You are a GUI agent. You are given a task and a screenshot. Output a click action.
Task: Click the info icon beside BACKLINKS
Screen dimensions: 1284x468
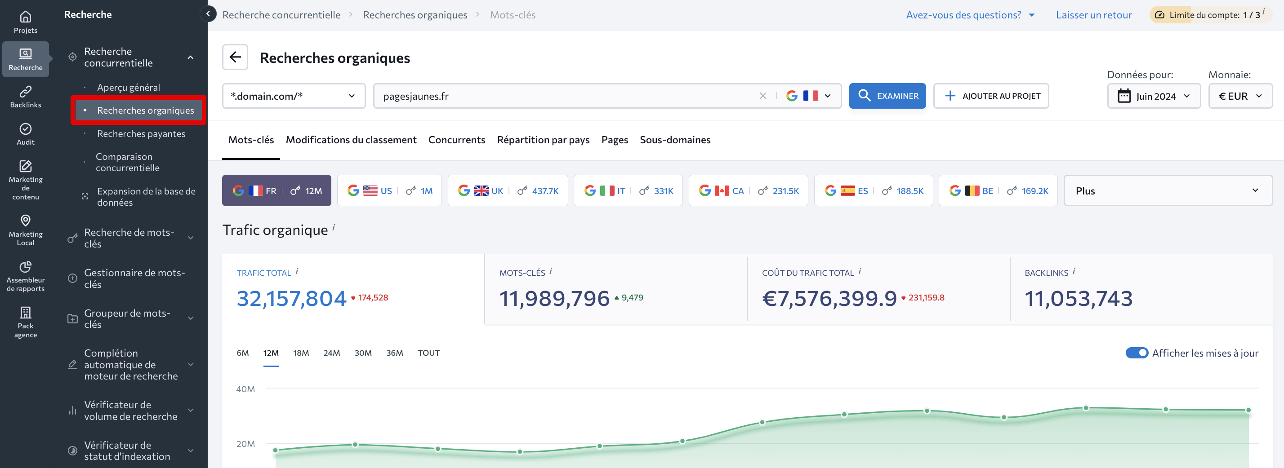pyautogui.click(x=1074, y=271)
